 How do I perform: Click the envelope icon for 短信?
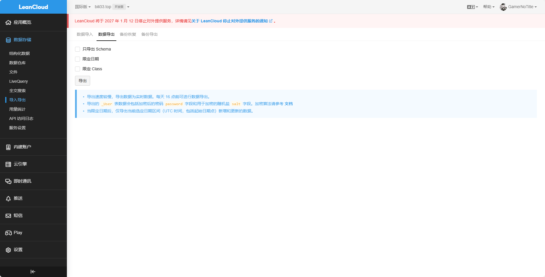(8, 216)
